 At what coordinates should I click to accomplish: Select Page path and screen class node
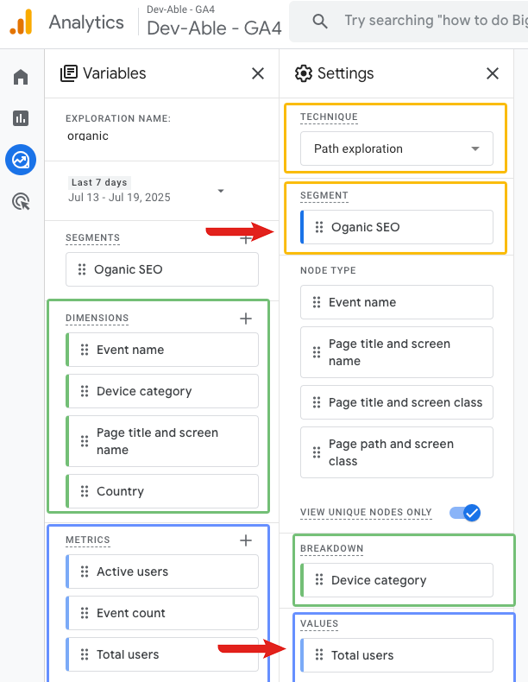pos(396,452)
